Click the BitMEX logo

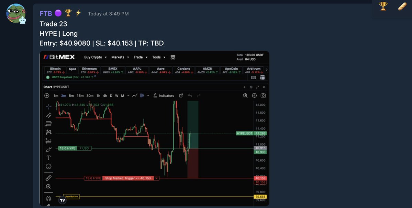59,57
